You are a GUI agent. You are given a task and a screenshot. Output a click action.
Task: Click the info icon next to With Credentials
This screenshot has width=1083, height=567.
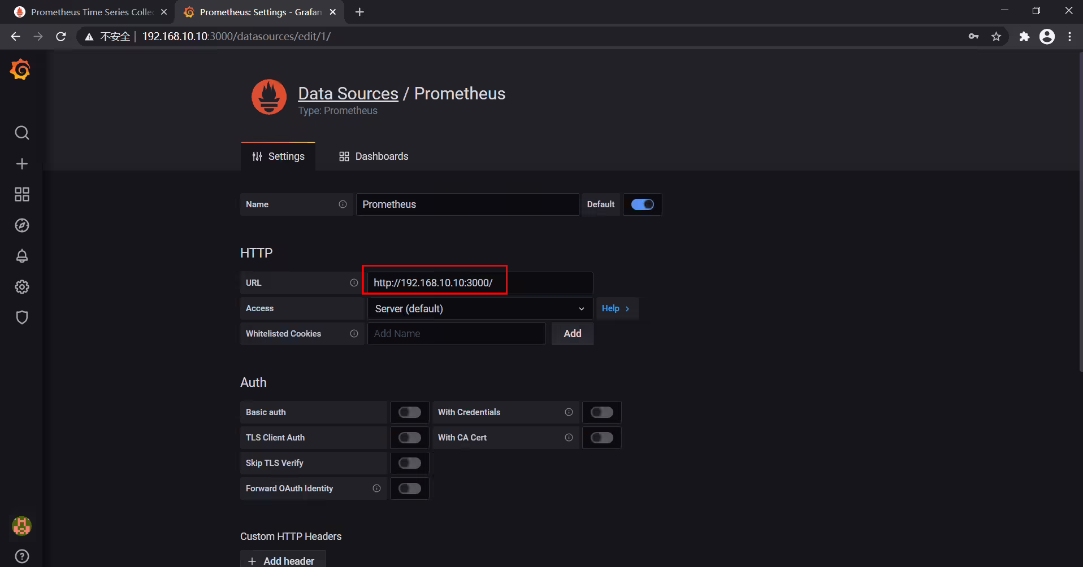(569, 412)
